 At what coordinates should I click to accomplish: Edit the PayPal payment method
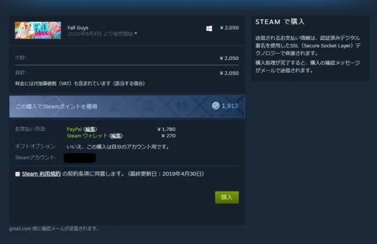click(x=90, y=129)
